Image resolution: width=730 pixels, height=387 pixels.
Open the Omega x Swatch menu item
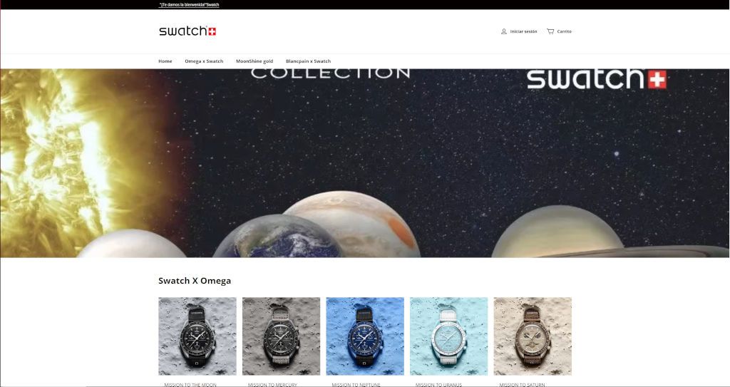[x=204, y=61]
